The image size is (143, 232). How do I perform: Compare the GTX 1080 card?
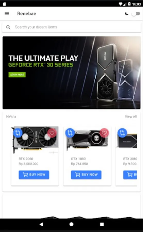[70, 133]
